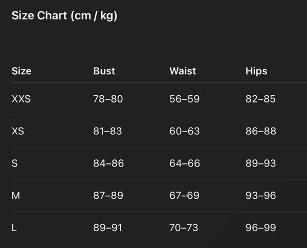
Task: Click the Size Chart (cm / kg) heading
Action: [64, 15]
